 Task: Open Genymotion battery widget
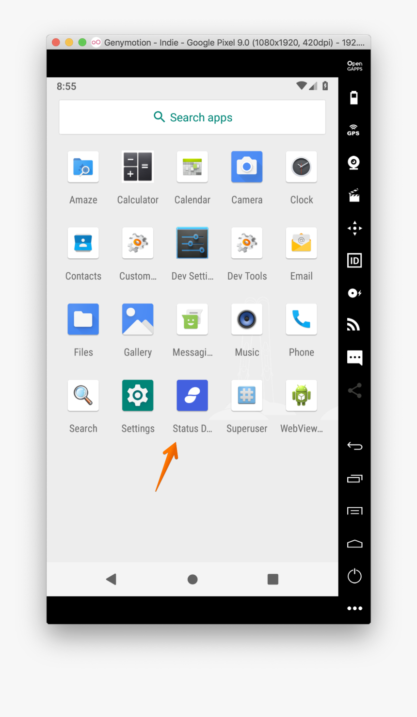(x=354, y=98)
